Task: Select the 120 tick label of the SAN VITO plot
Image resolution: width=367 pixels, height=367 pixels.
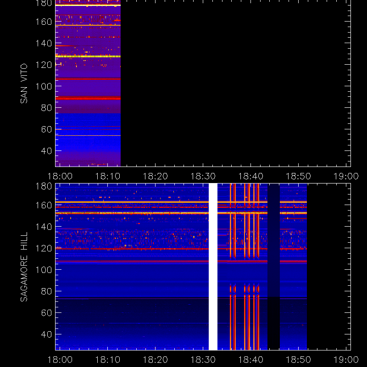Action: 44,65
